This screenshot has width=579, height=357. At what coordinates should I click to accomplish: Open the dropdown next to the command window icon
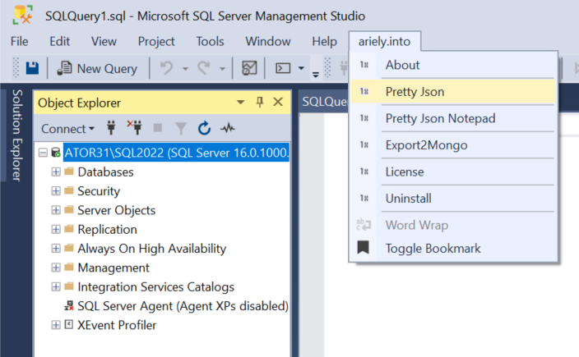click(301, 68)
